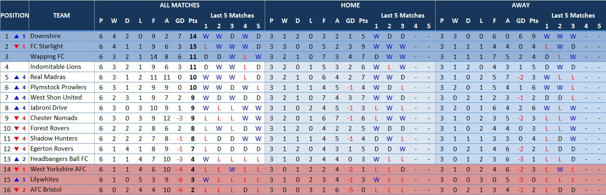
Task: Click the blue up arrow beside Downshire
Action: point(16,36)
